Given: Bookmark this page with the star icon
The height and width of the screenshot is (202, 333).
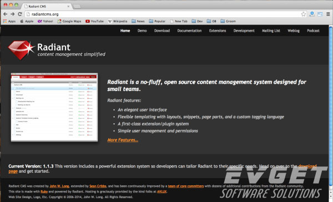Looking at the screenshot, I should pos(304,14).
